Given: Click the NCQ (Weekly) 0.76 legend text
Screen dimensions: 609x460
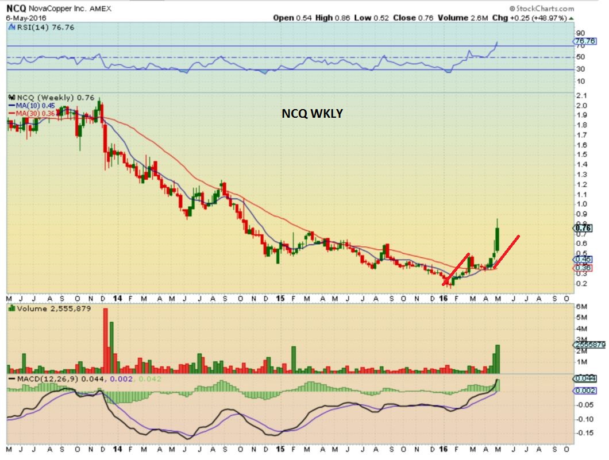Looking at the screenshot, I should [56, 98].
